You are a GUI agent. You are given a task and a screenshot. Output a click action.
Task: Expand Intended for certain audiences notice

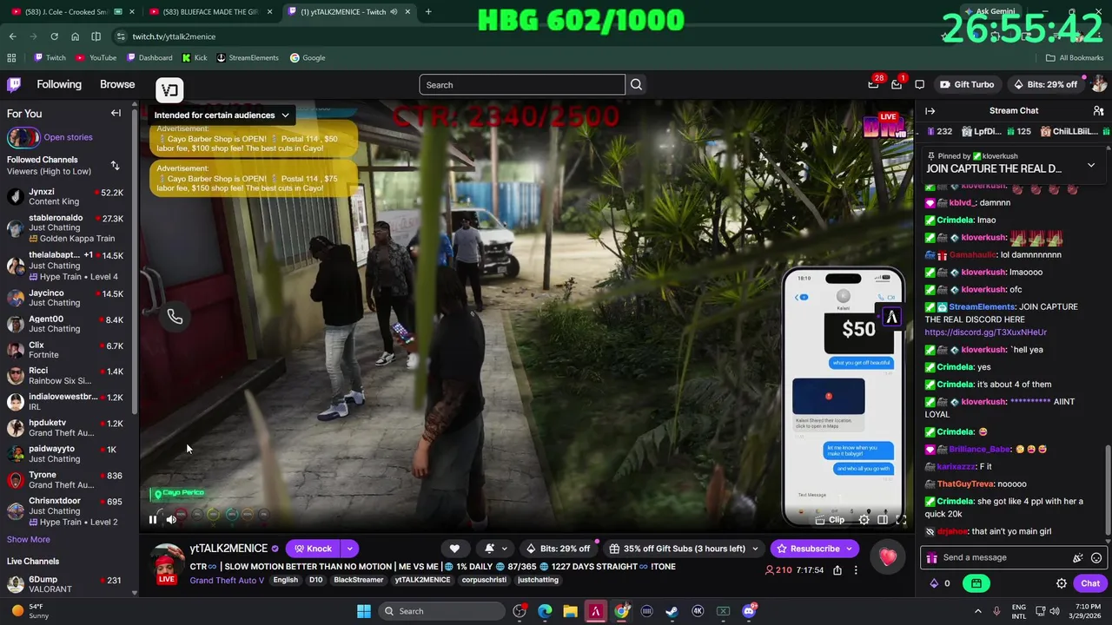pyautogui.click(x=222, y=115)
